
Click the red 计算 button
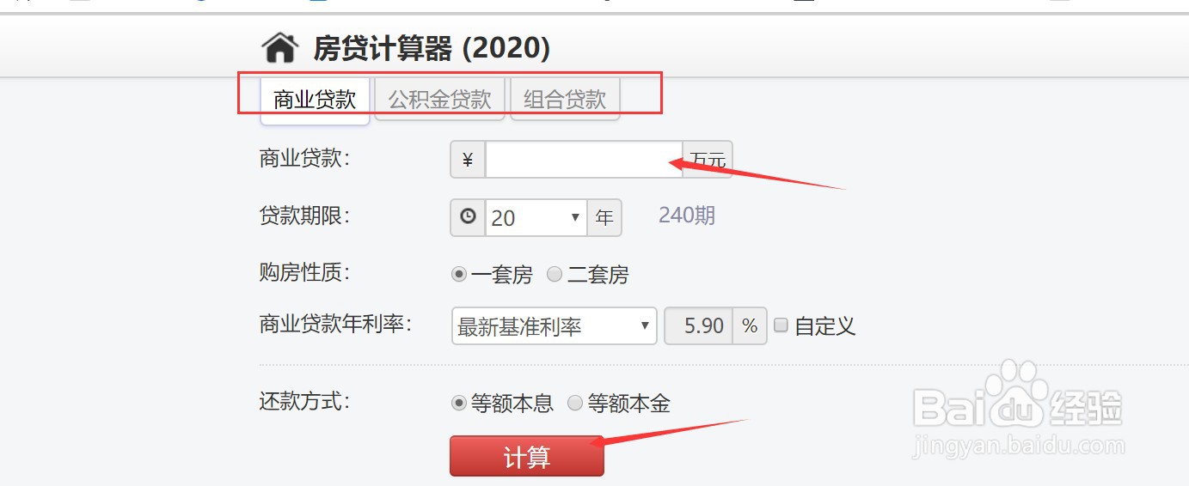tap(527, 456)
